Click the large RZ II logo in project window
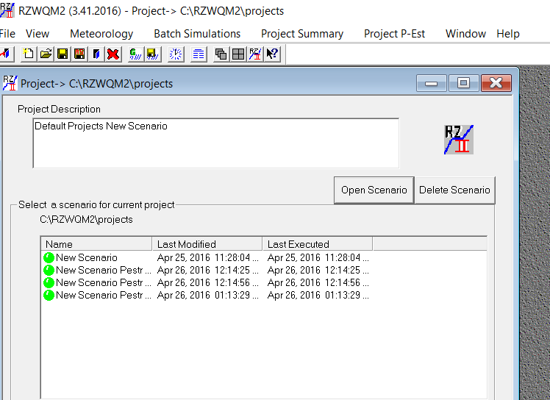Viewport: 550px width, 400px height. [459, 140]
